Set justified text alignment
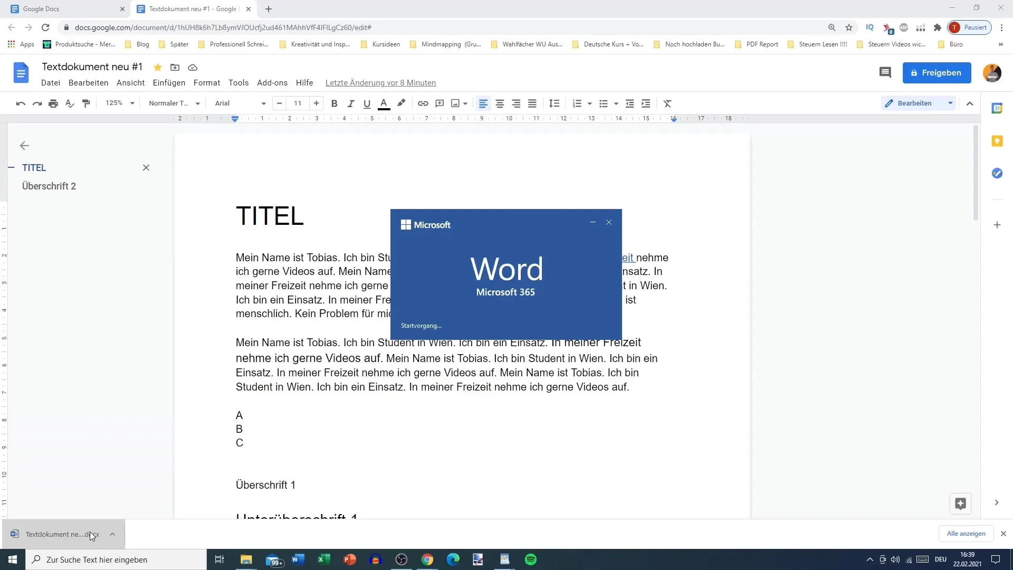Viewport: 1013px width, 570px height. click(532, 103)
